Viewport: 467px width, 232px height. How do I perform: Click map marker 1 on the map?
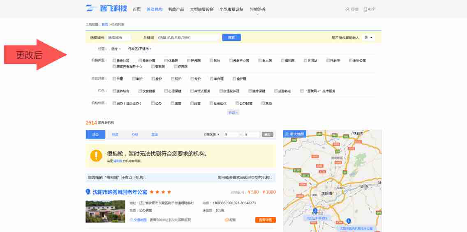tap(349, 221)
